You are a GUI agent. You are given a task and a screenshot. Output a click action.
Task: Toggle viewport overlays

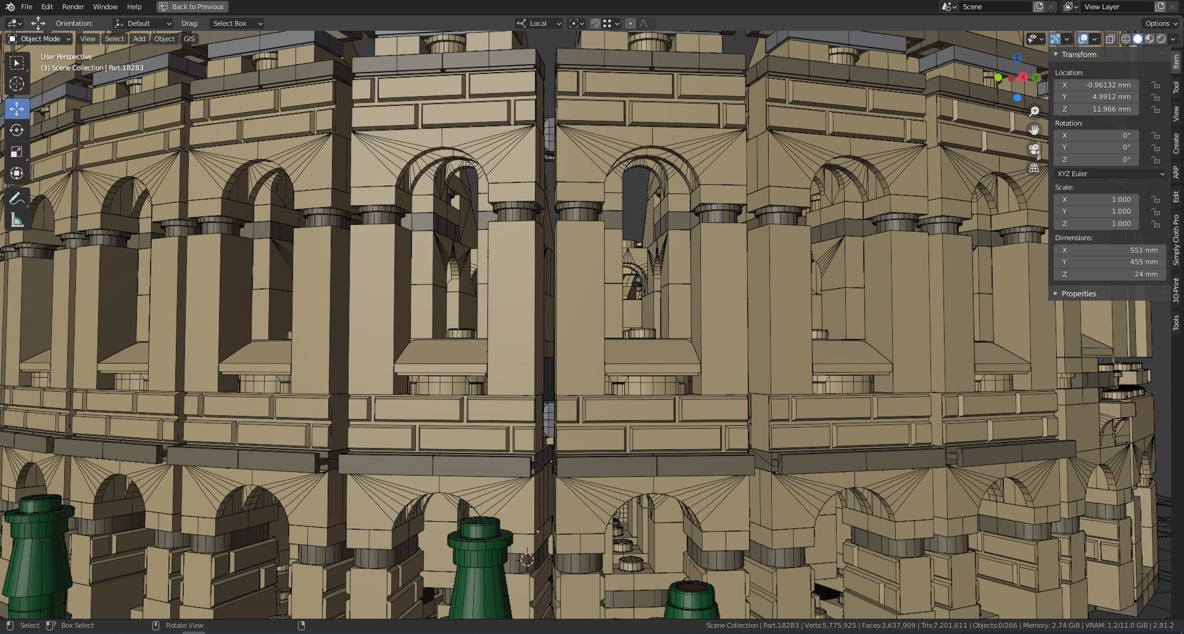pyautogui.click(x=1083, y=39)
